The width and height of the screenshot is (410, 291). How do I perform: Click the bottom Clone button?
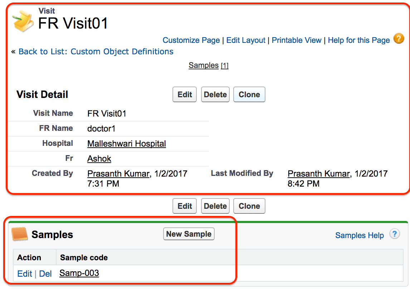[x=249, y=206]
